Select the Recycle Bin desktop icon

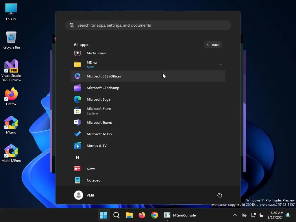pyautogui.click(x=11, y=40)
